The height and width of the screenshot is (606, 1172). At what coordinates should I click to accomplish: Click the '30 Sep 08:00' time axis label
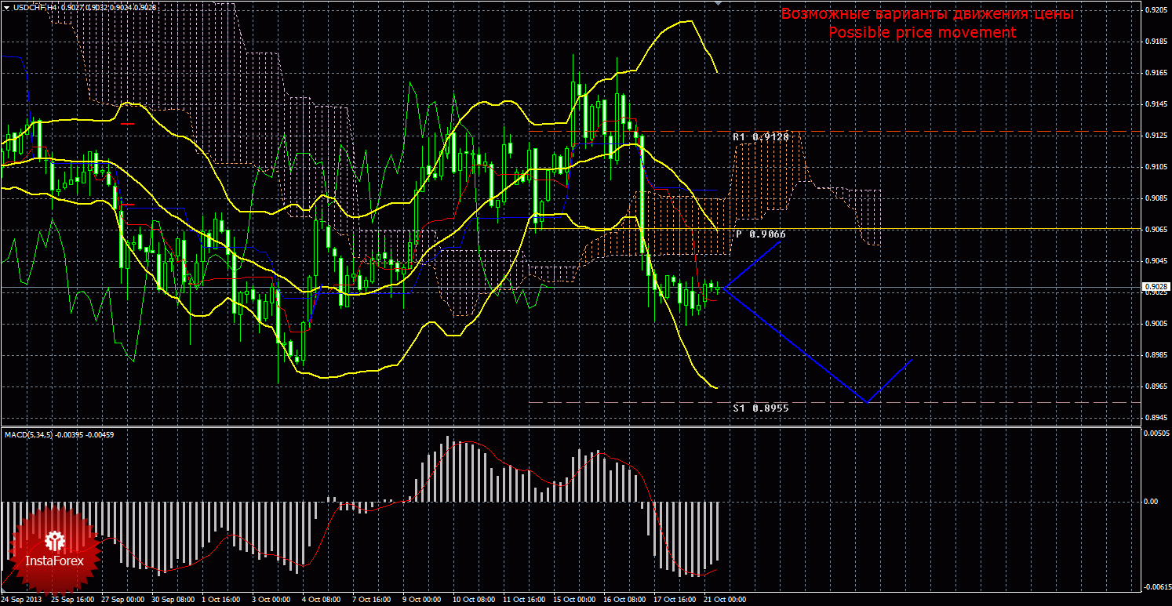click(x=174, y=600)
